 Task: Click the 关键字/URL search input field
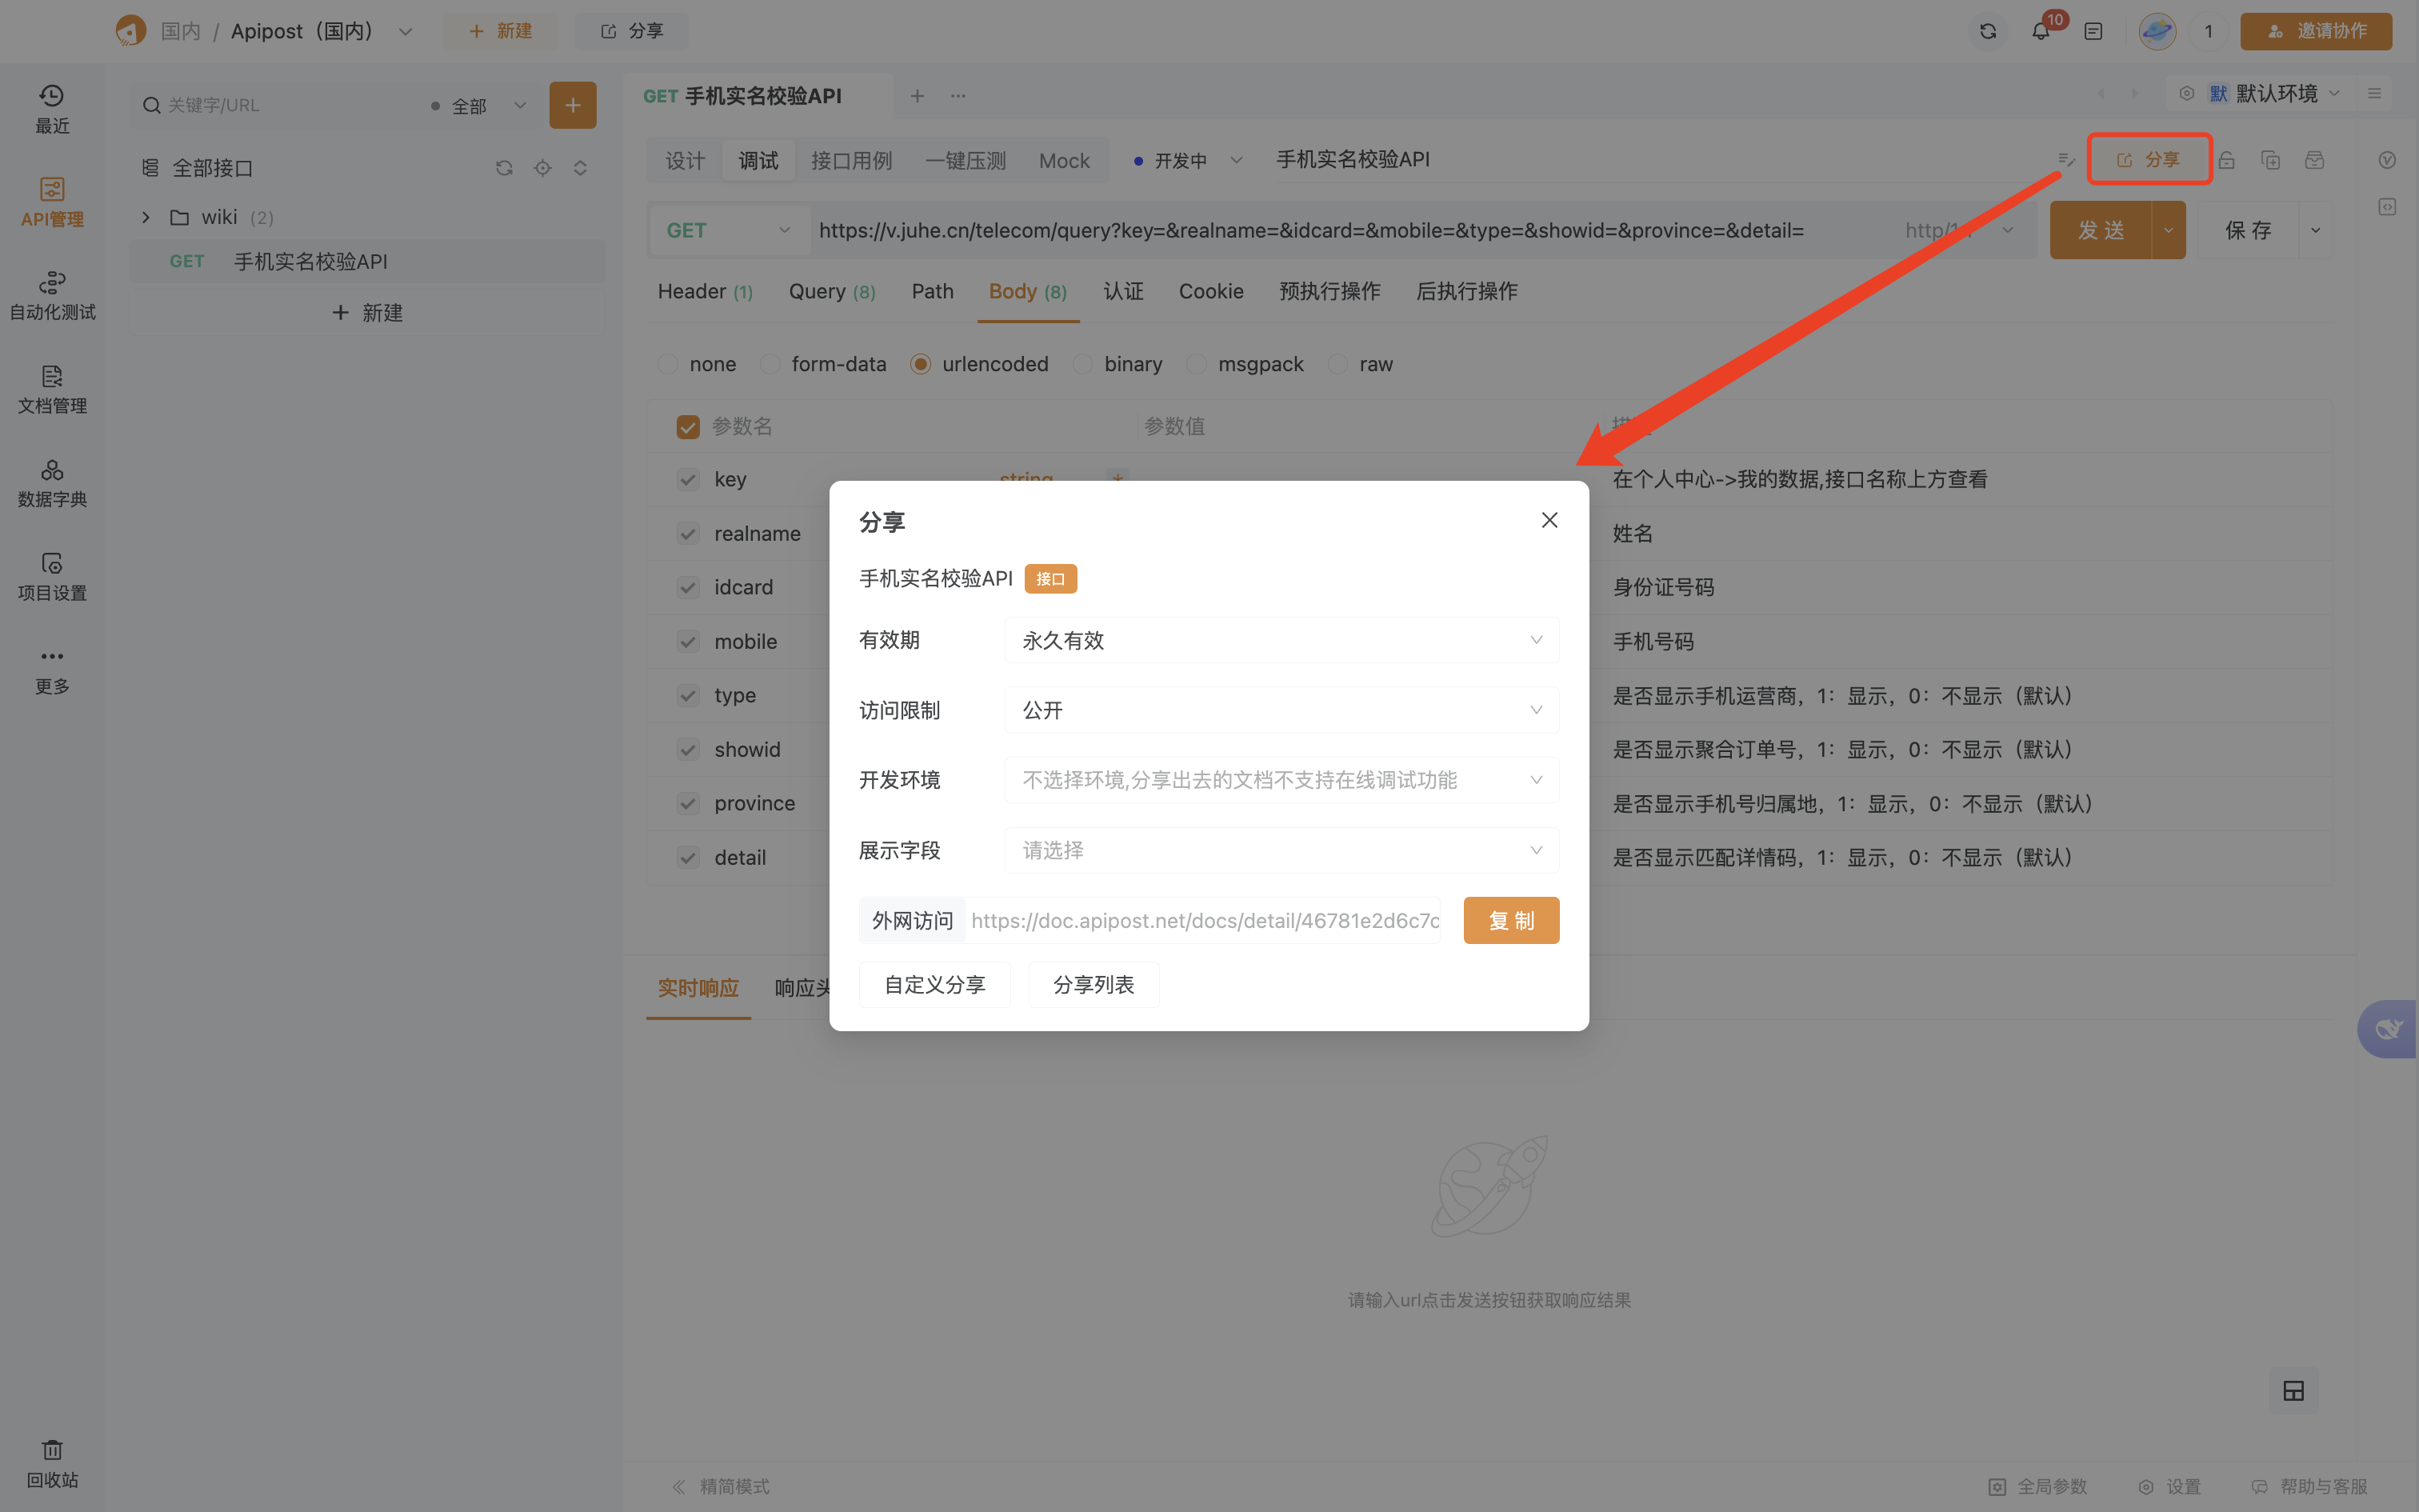(x=280, y=104)
